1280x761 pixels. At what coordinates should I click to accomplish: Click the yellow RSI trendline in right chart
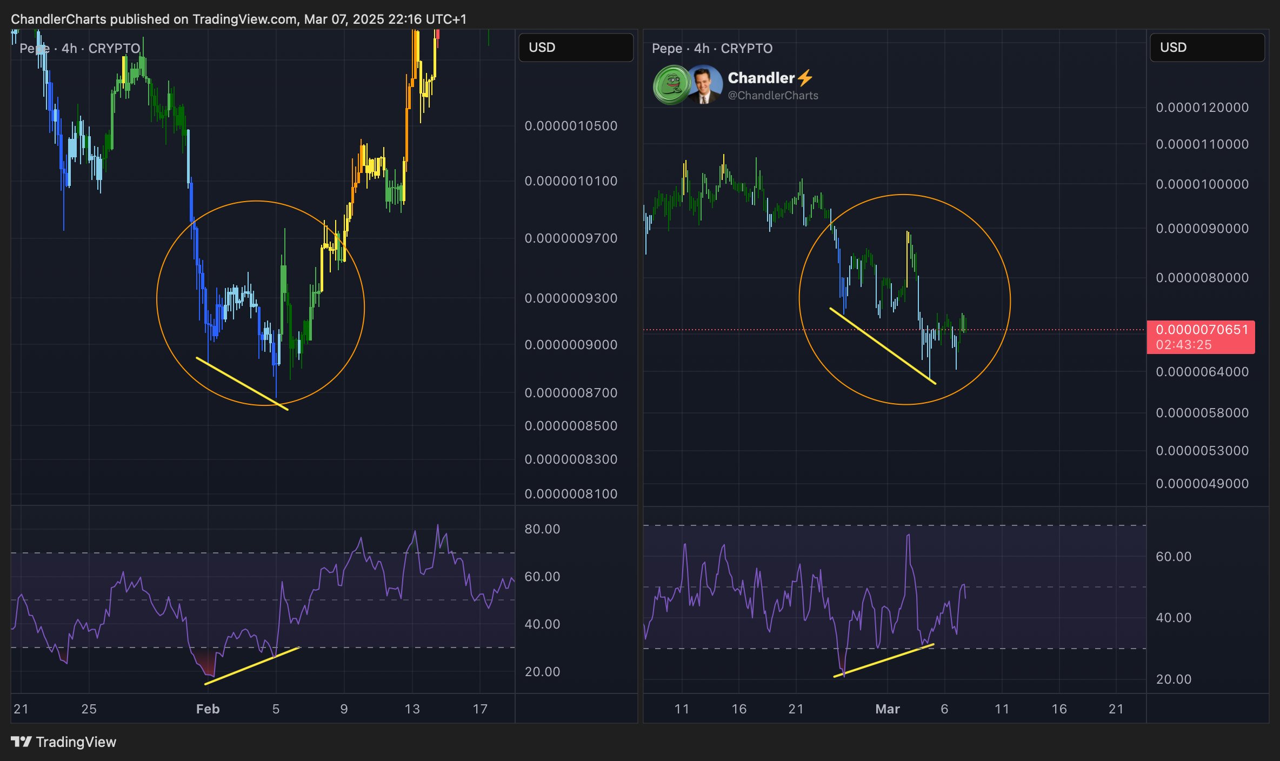[884, 660]
